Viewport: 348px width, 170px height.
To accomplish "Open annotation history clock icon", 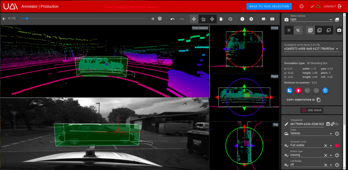I will tap(230, 19).
